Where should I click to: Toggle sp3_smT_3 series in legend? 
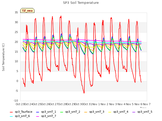[x=94, y=112]
